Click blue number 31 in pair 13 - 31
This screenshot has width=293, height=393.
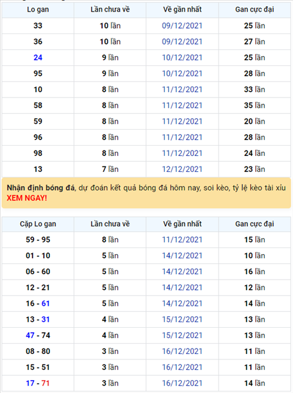(x=45, y=319)
